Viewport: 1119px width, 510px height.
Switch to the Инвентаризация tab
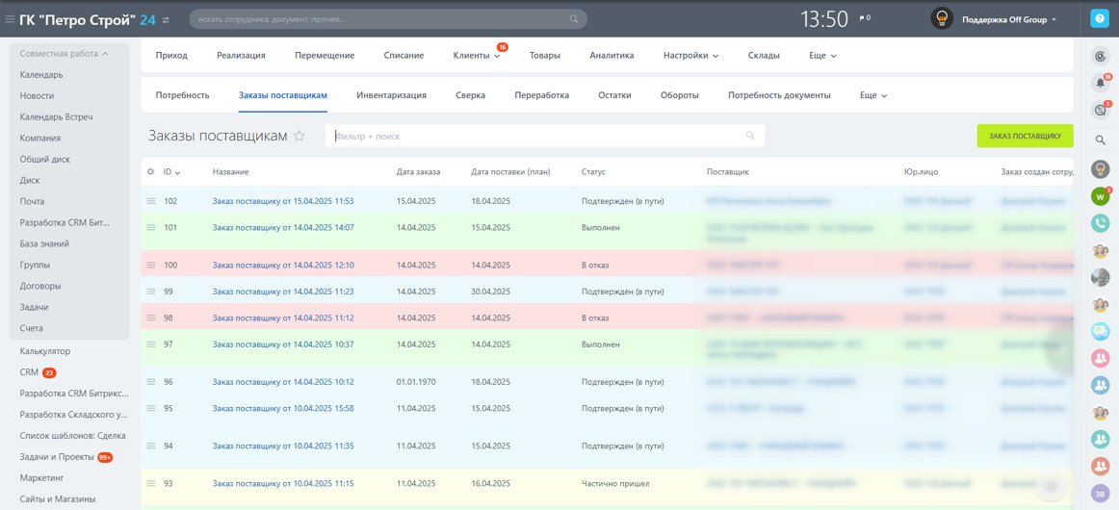(x=391, y=95)
